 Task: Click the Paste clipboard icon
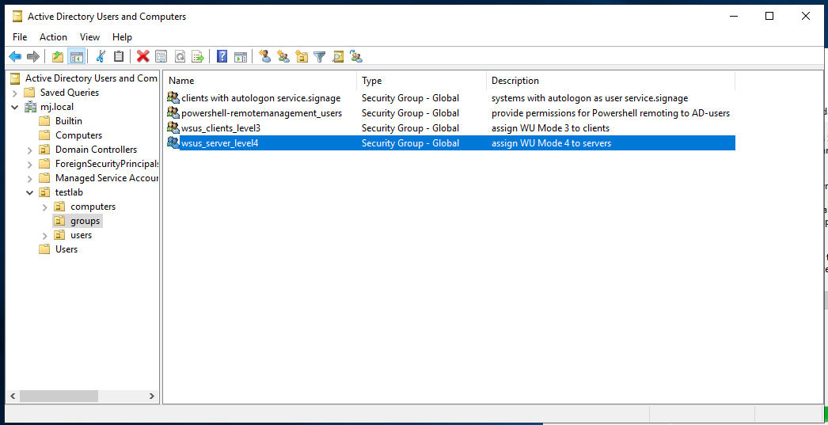tap(119, 56)
